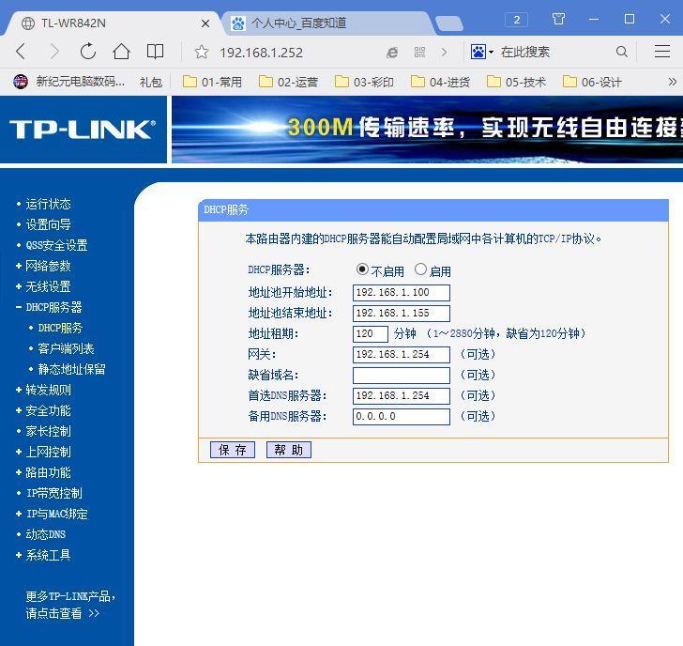Expand the 系统工具 menu section
683x646 pixels.
47,555
